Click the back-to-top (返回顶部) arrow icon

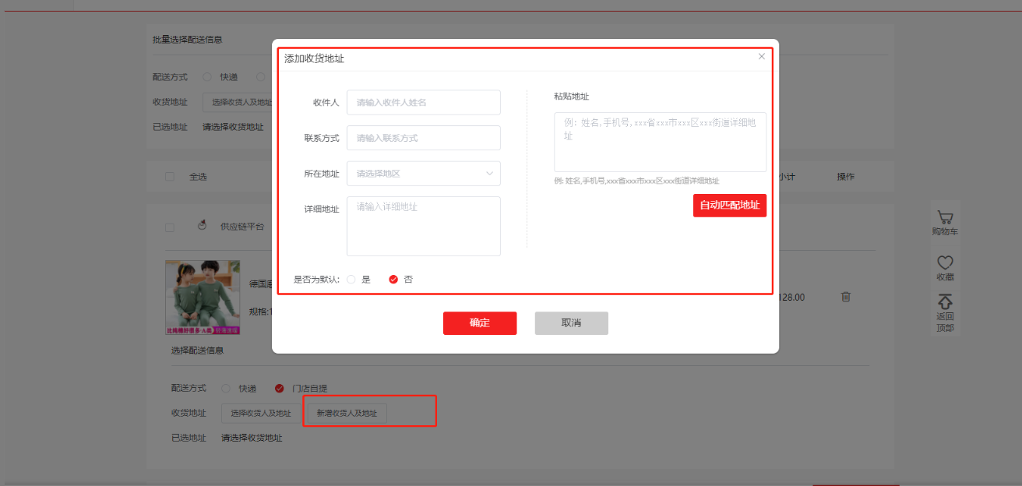(x=945, y=301)
